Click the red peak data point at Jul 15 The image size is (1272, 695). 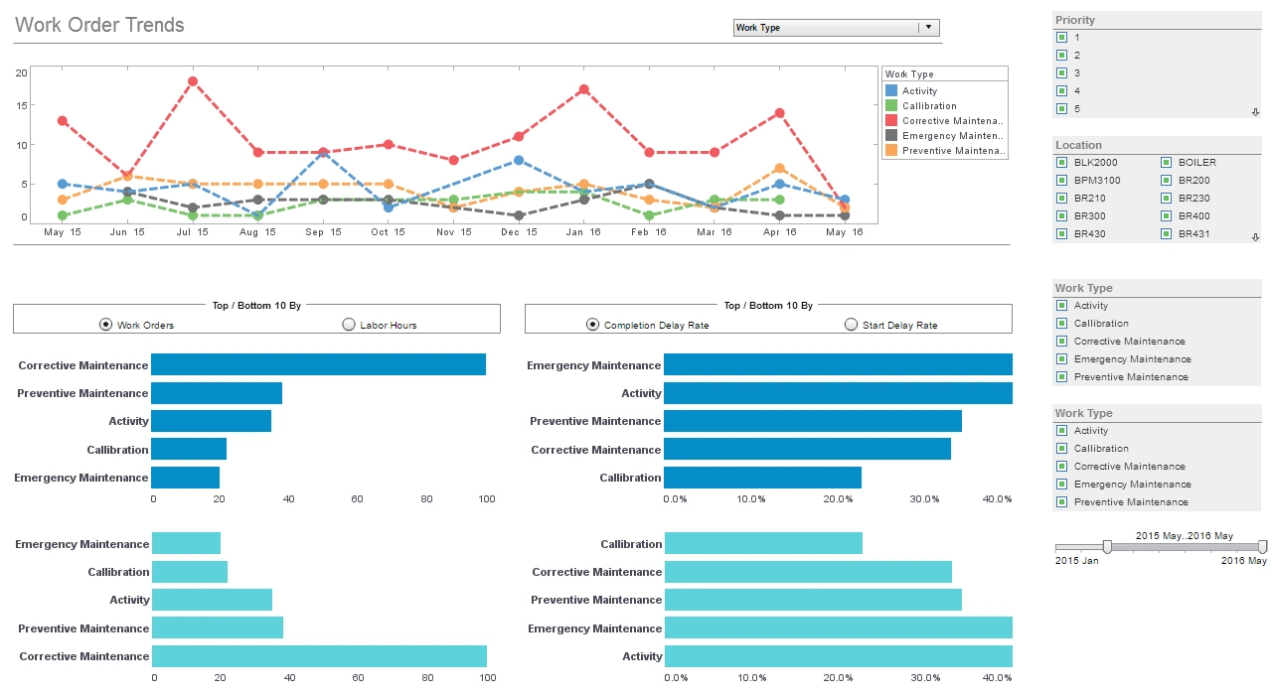[192, 81]
